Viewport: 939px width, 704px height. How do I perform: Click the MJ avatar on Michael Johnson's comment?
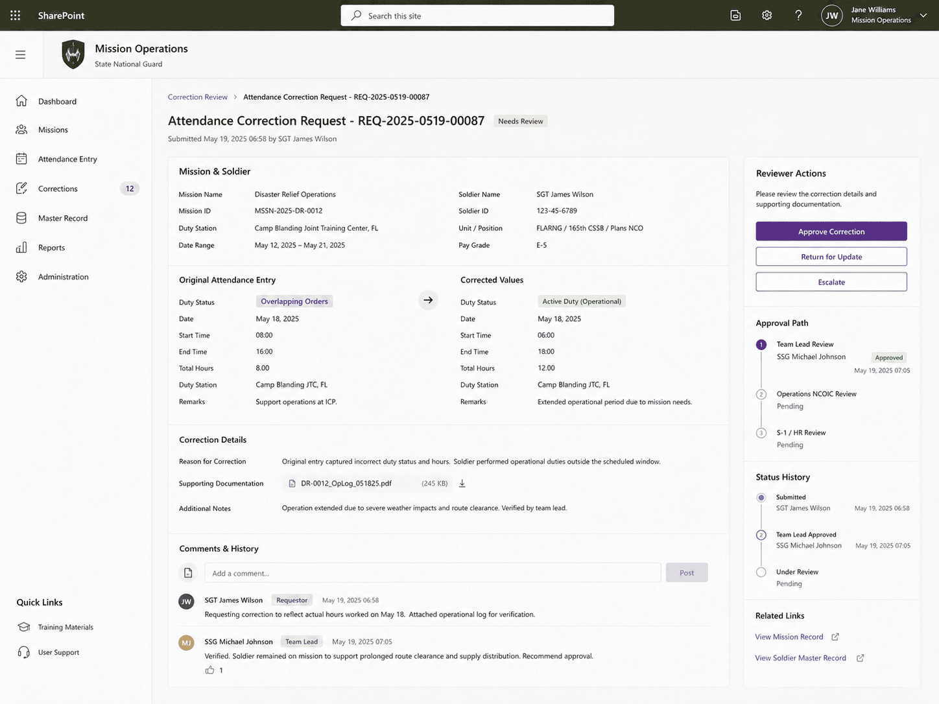point(186,642)
